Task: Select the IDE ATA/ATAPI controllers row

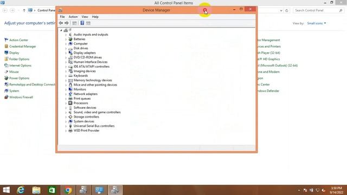Action: (92, 67)
